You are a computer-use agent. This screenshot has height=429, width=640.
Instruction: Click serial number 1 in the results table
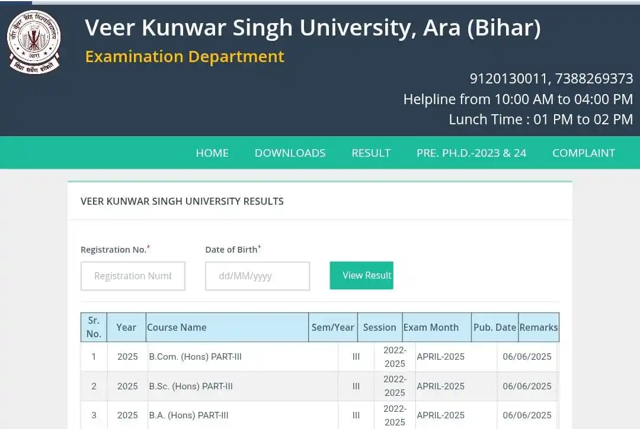[94, 357]
